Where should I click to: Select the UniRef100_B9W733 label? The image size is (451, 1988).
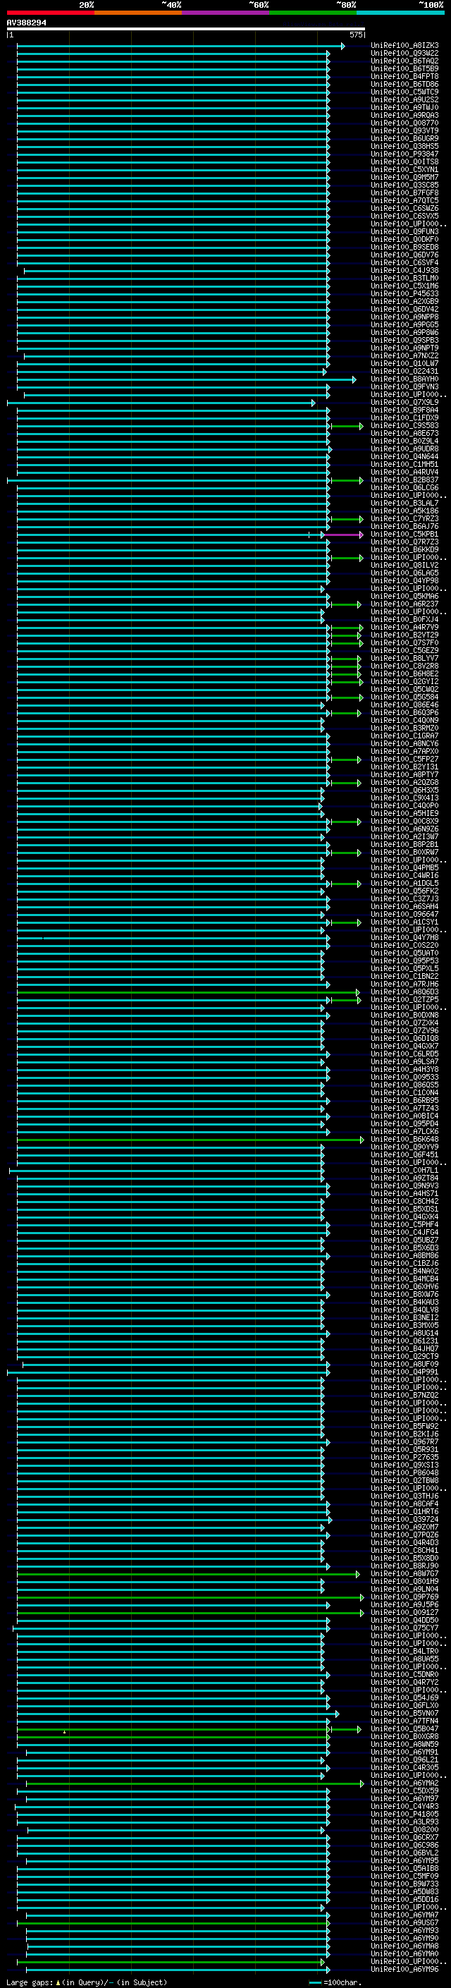404,1884
